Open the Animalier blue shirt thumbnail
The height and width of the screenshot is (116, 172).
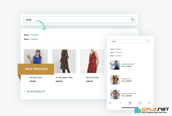pyautogui.click(x=115, y=65)
